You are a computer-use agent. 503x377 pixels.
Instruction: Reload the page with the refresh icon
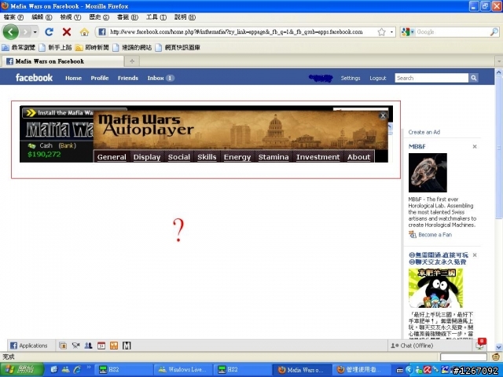(49, 31)
